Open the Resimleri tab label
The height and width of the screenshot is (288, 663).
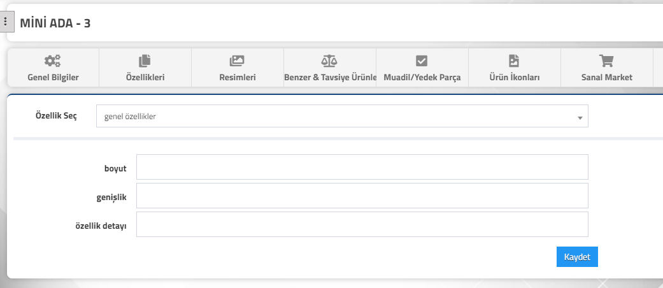pyautogui.click(x=237, y=77)
